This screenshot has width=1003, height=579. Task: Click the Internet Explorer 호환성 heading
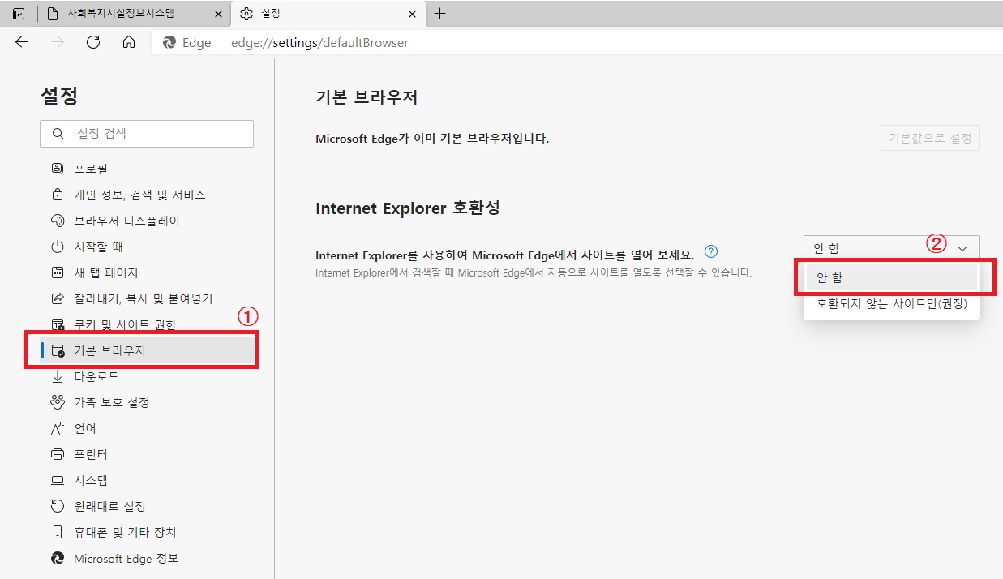(408, 208)
